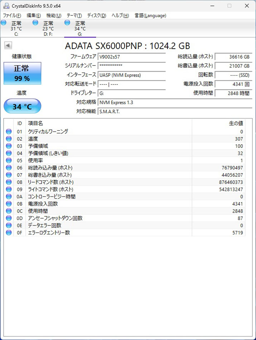This screenshot has width=256, height=340.
Task: Open the ヘルプ(H) menu
Action: click(120, 16)
